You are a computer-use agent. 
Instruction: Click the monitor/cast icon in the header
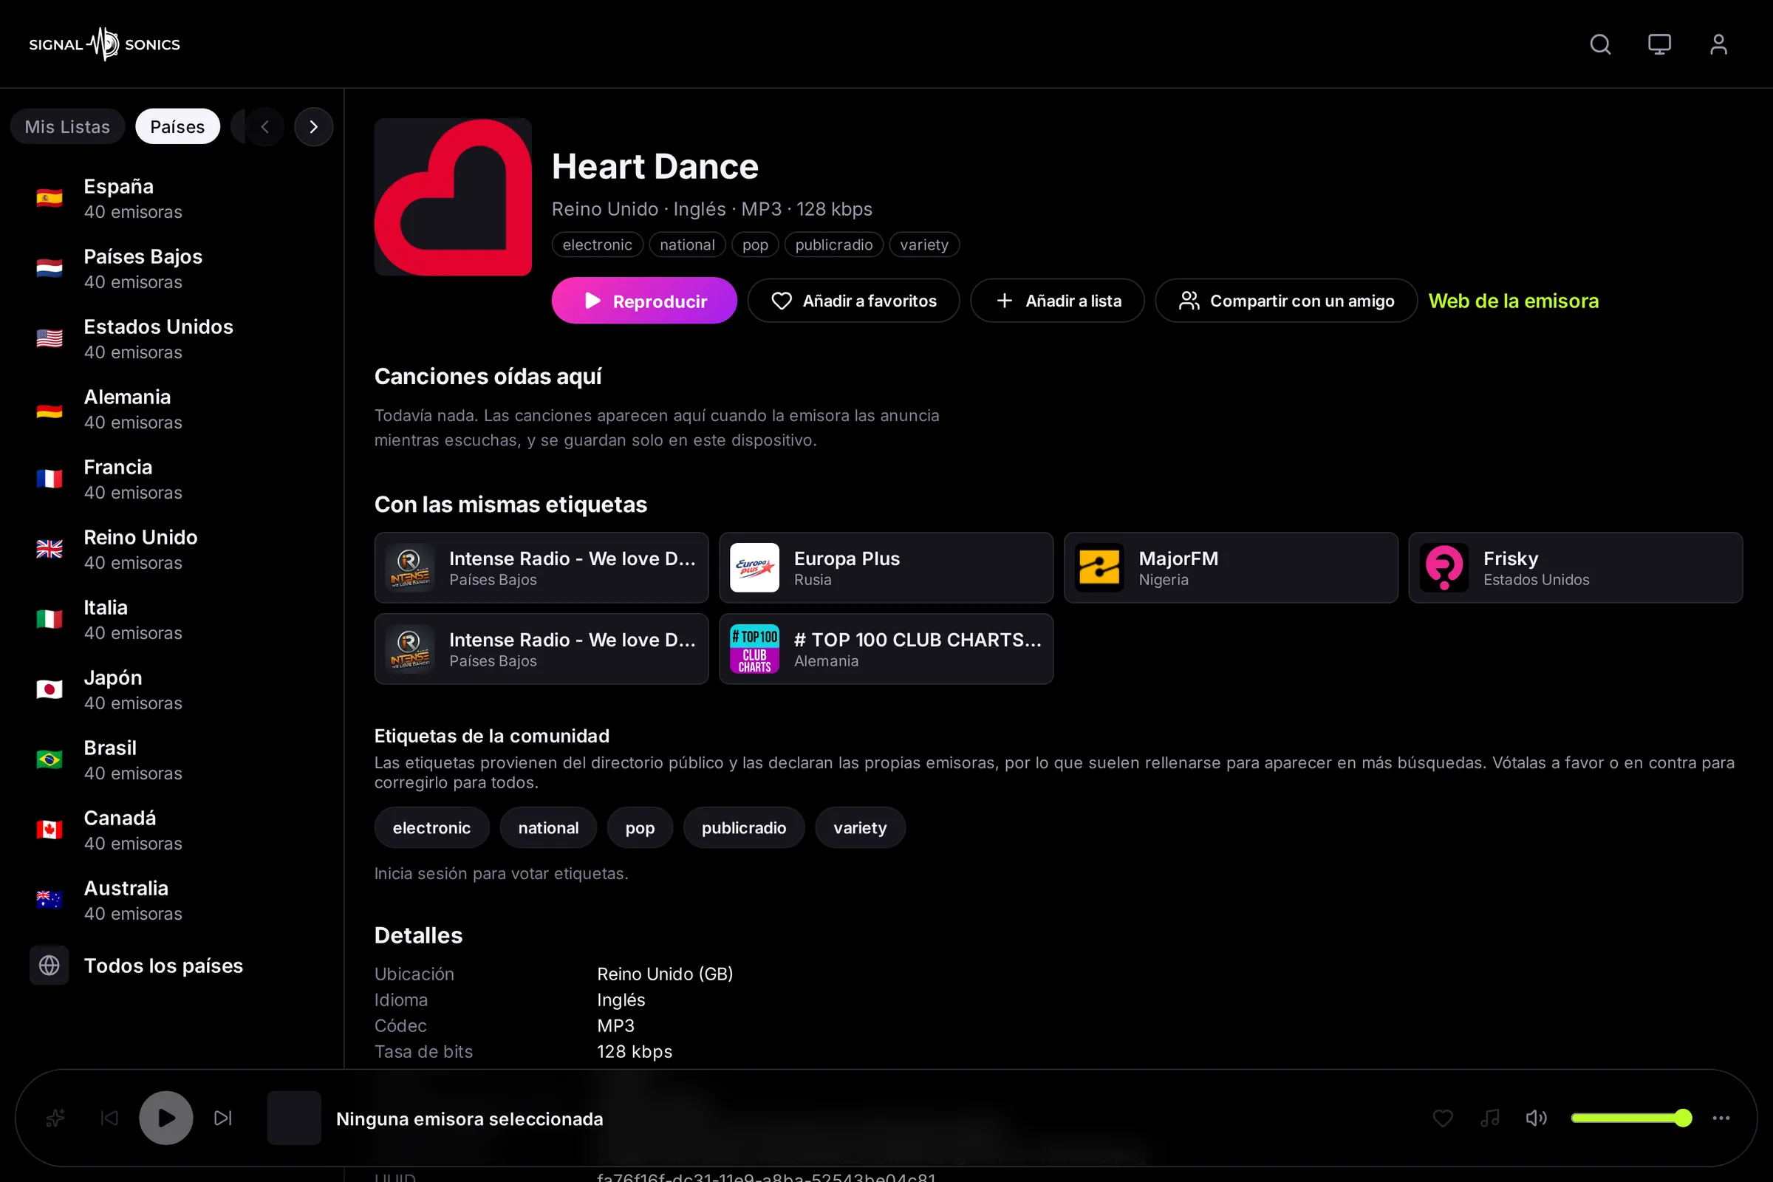pos(1659,44)
